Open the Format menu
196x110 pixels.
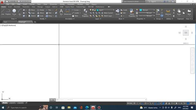32,4
